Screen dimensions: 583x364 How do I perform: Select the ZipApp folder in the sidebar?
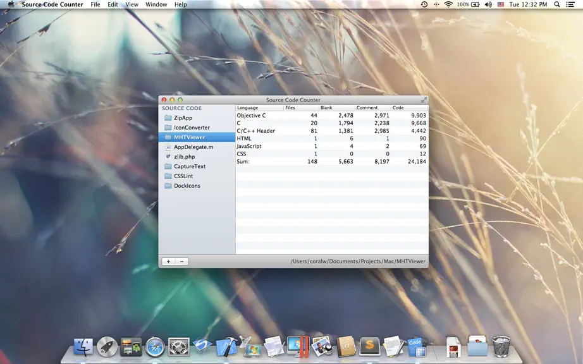(197, 118)
